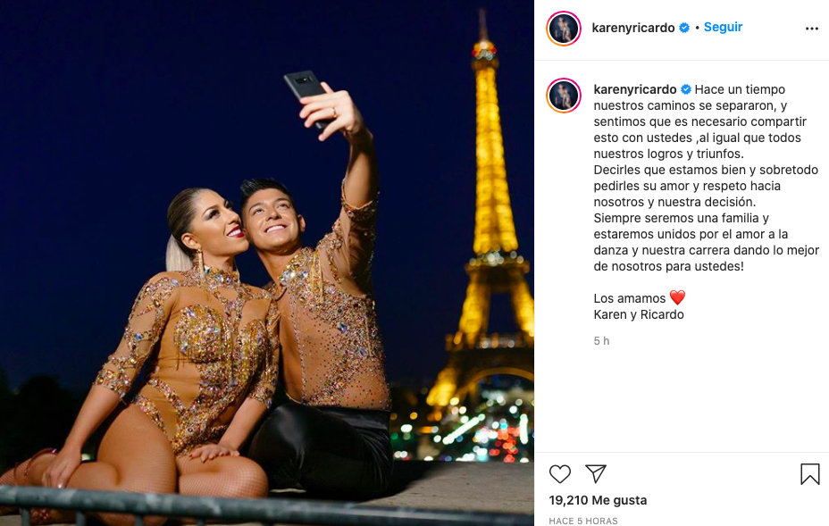The height and width of the screenshot is (526, 829).
Task: Open the caption profile picture avatar
Action: coord(564,96)
